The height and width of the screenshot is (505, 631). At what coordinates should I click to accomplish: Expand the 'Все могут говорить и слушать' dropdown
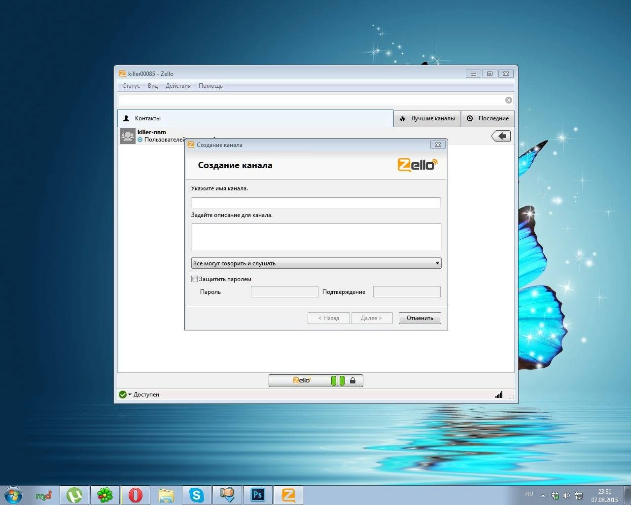pyautogui.click(x=316, y=263)
